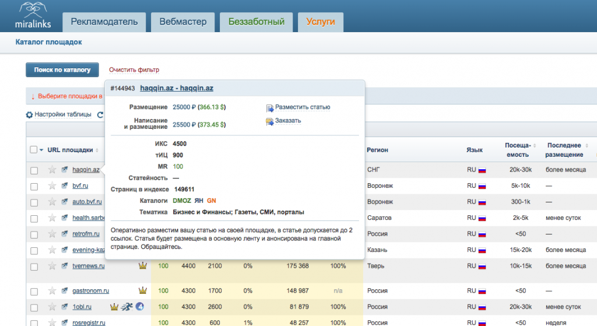Open the retrofm.ru site link

[86, 234]
